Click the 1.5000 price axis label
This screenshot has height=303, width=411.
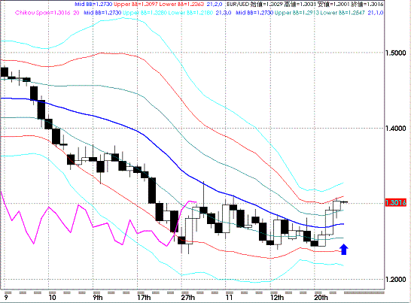coord(395,53)
